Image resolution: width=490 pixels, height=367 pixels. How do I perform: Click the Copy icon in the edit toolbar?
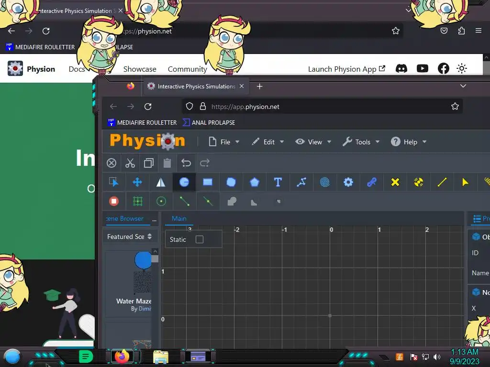[149, 163]
